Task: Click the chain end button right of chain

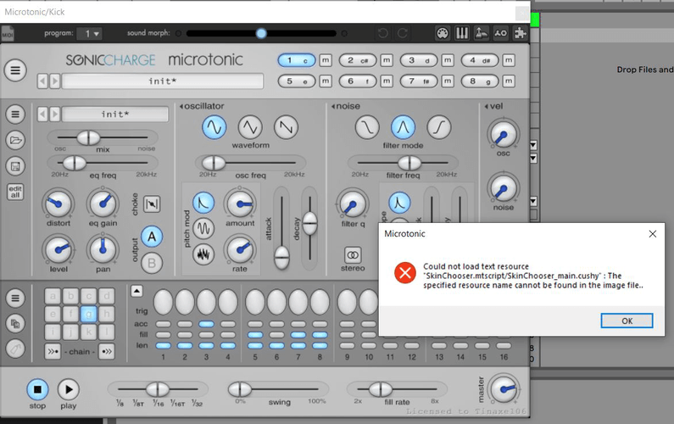Action: 106,352
